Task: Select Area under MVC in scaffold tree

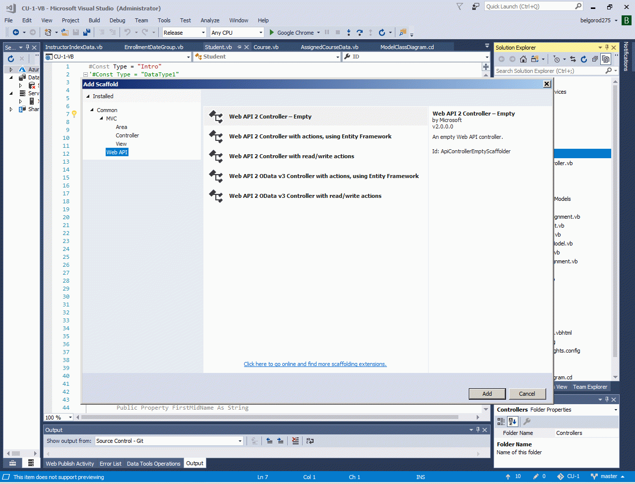Action: click(x=122, y=127)
